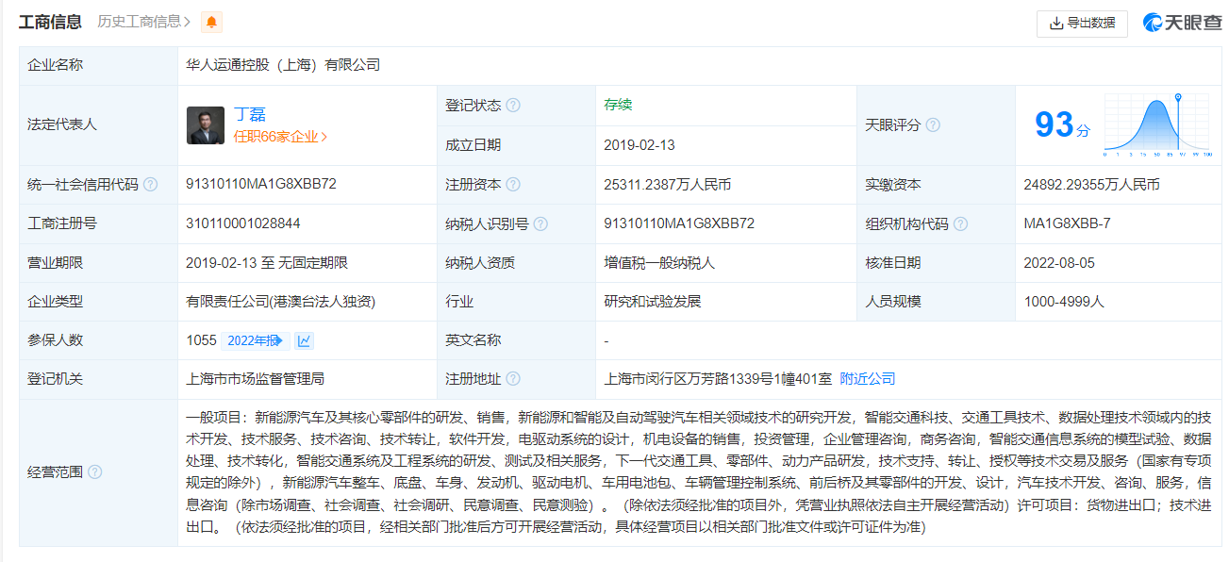This screenshot has width=1229, height=562.
Task: Click the help icon beside 天眼评分
Action: (x=933, y=125)
